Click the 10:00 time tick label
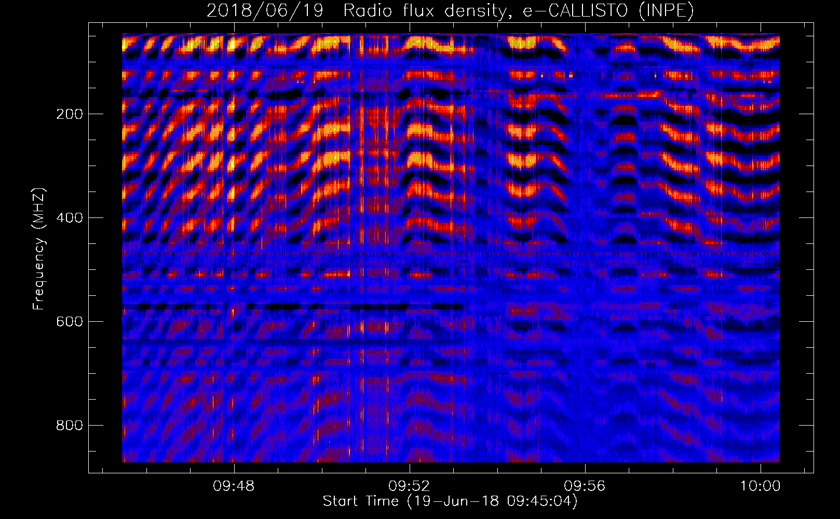The image size is (840, 519). (761, 486)
